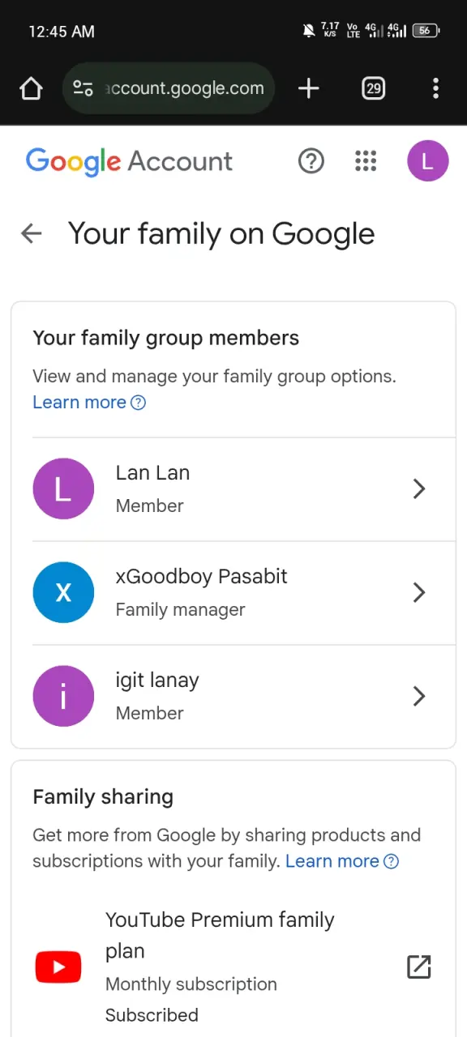The width and height of the screenshot is (467, 1037).
Task: Tap the purple L profile avatar
Action: pyautogui.click(x=428, y=160)
